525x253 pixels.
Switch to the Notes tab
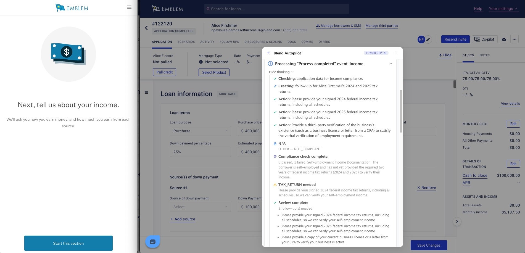[484, 56]
